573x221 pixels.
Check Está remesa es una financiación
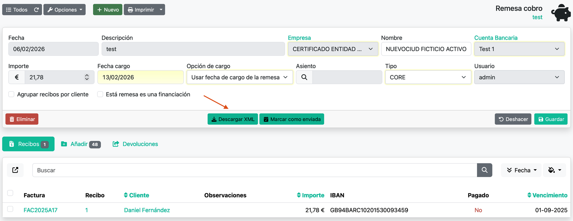pos(100,94)
